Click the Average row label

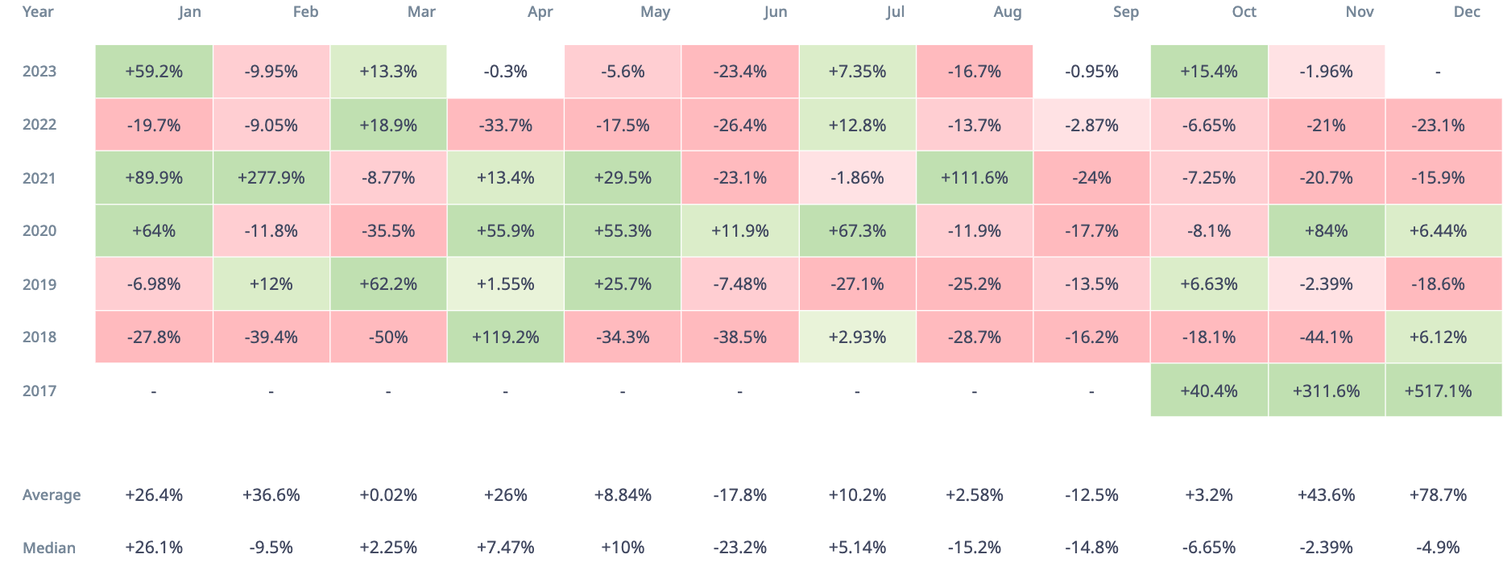pos(52,495)
